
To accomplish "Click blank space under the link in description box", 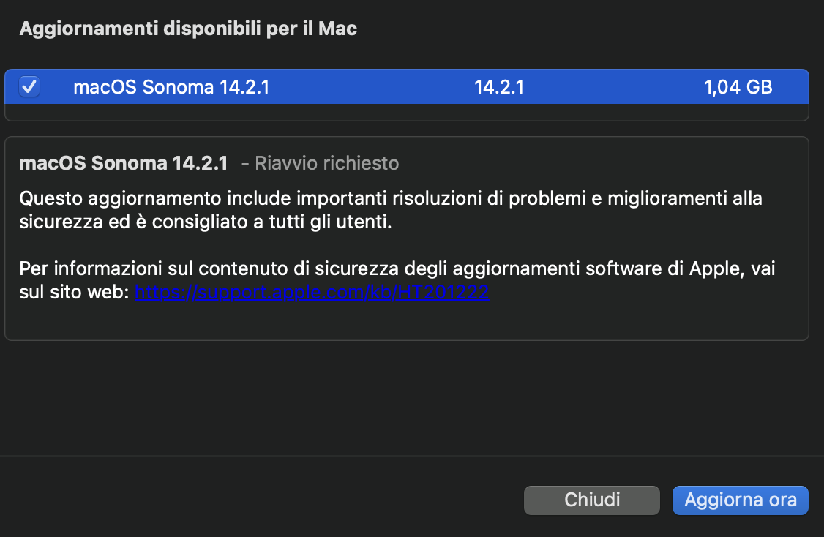I will pos(406,322).
